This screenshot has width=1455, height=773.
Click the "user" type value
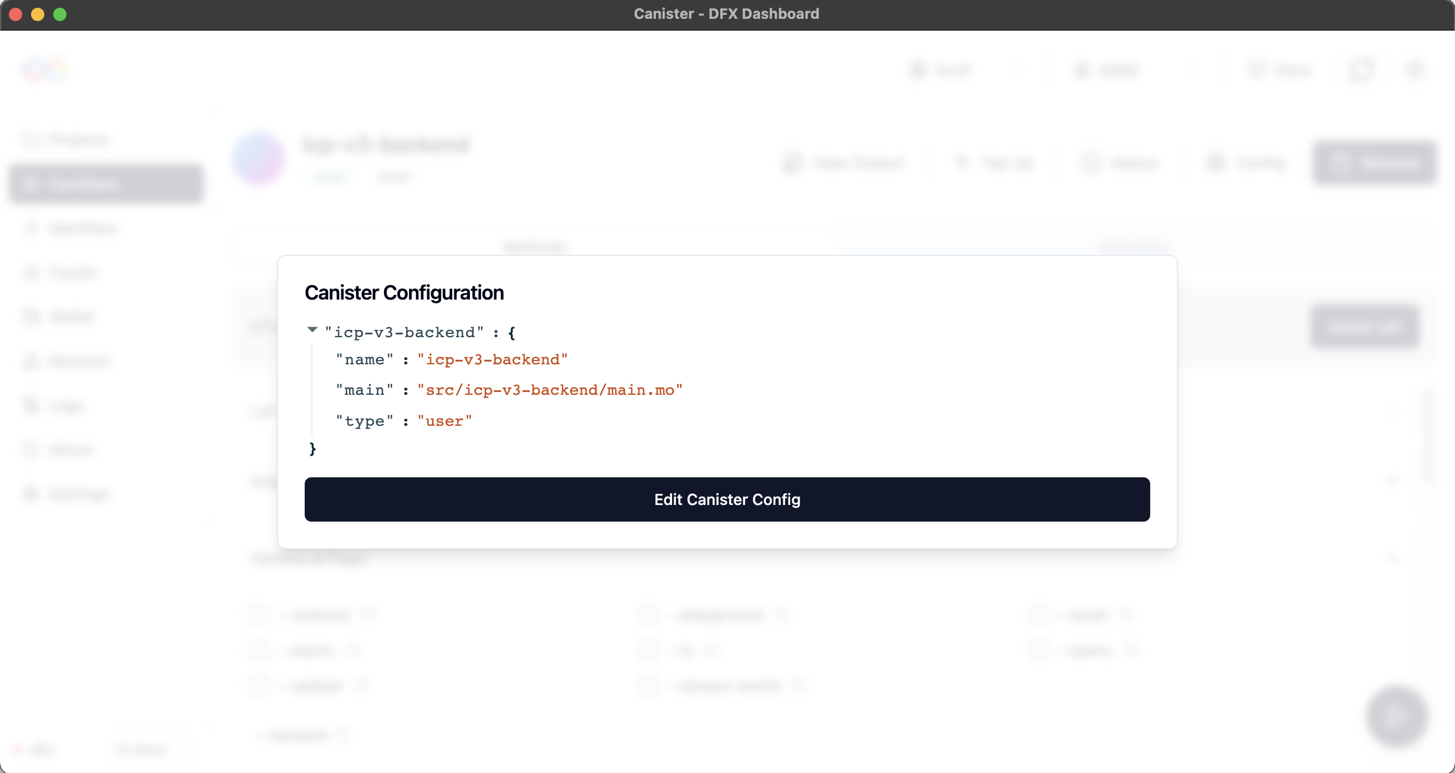pyautogui.click(x=444, y=421)
